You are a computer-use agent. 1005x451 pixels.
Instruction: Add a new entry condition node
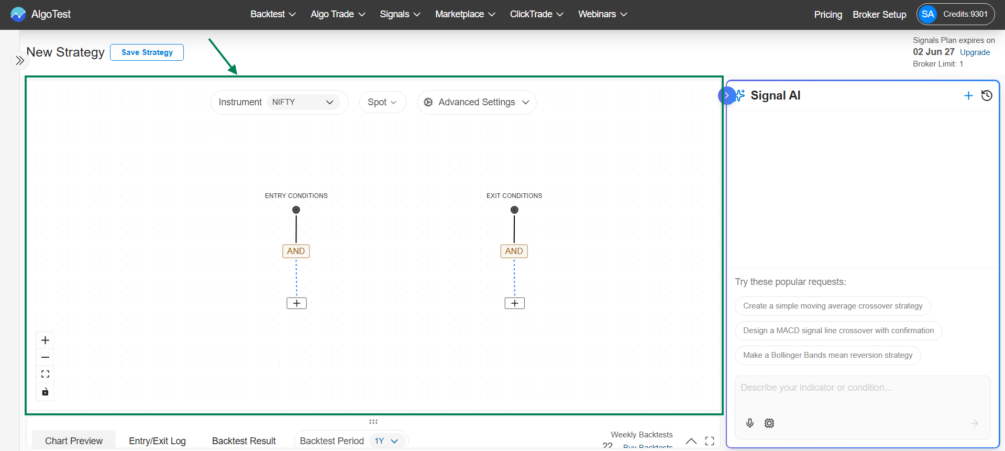(x=296, y=303)
